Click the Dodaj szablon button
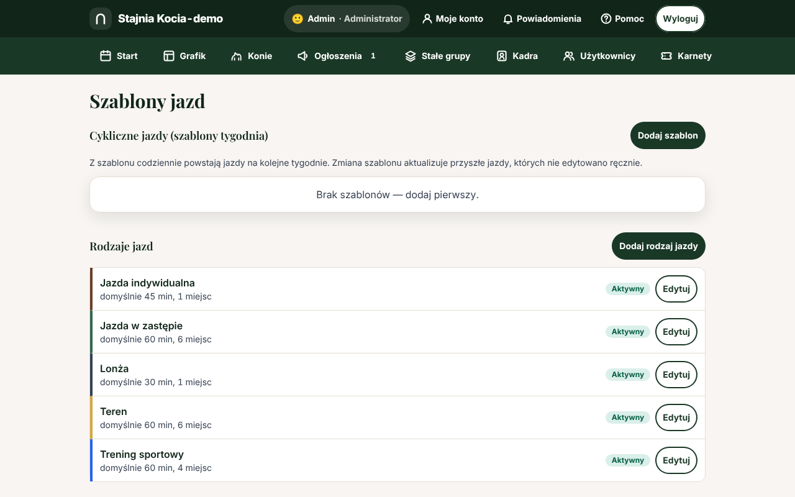795x497 pixels. tap(668, 135)
